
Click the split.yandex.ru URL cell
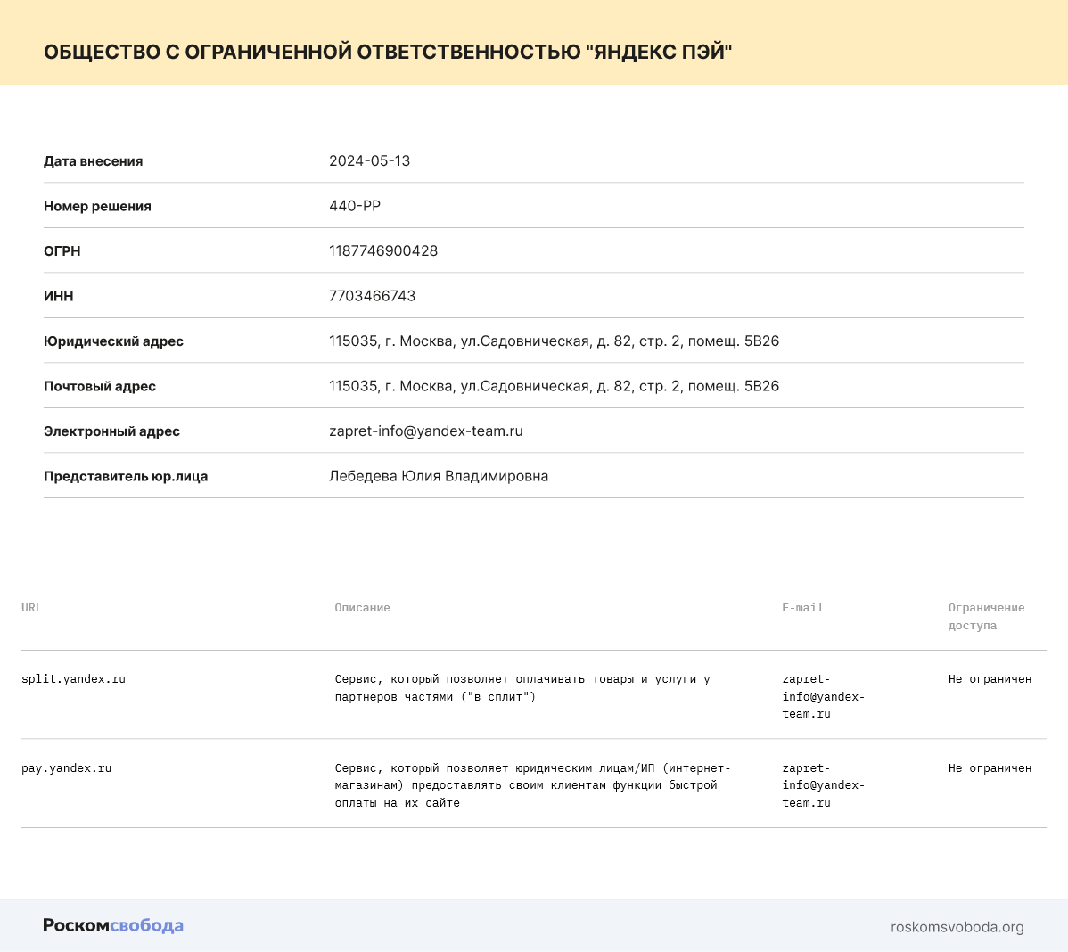(x=74, y=679)
